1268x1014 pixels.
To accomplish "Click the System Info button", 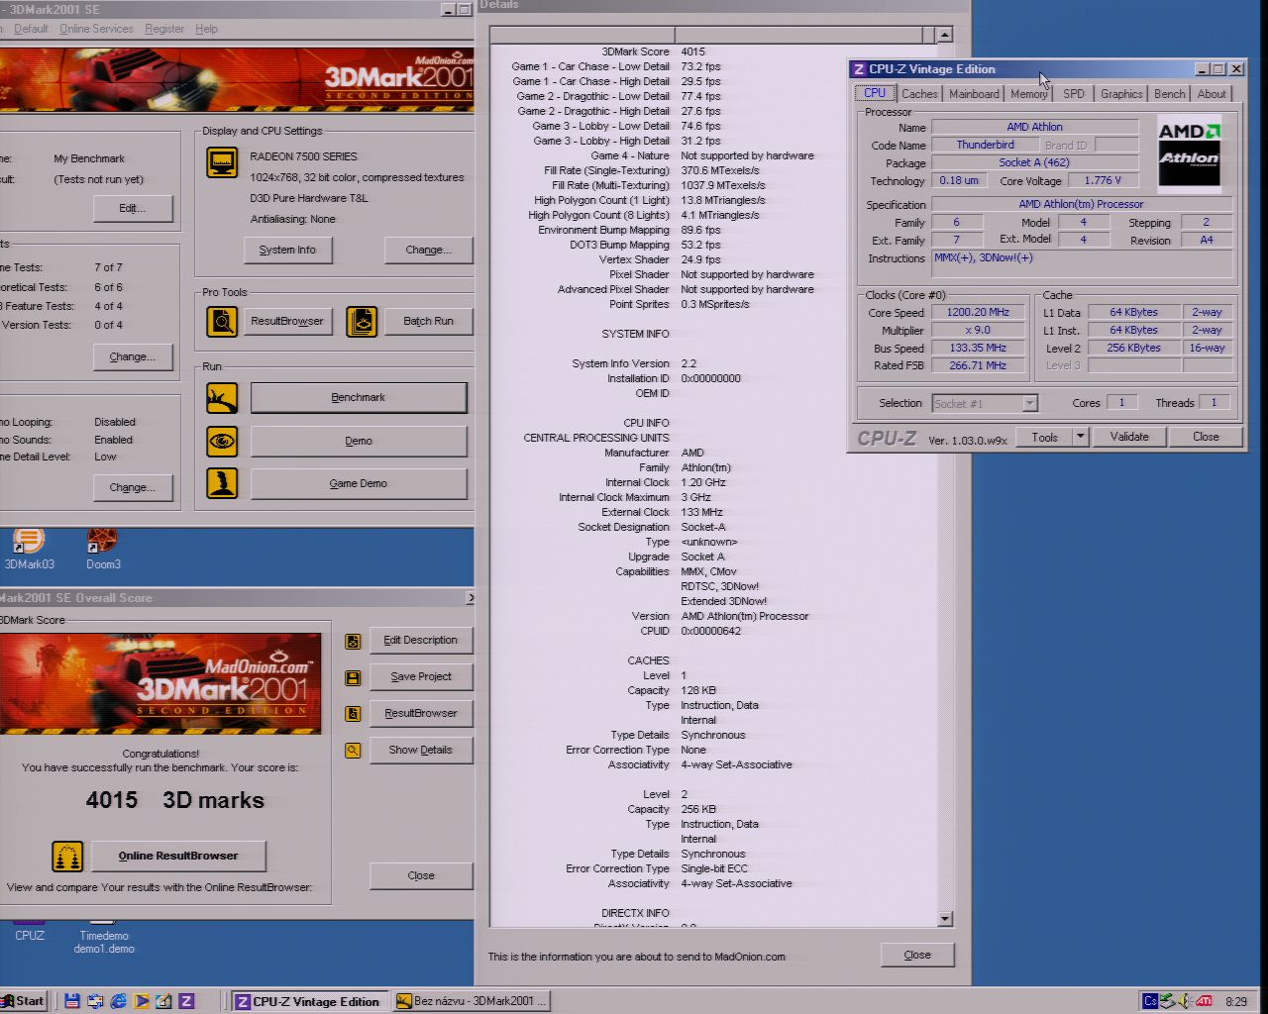I will click(x=287, y=251).
